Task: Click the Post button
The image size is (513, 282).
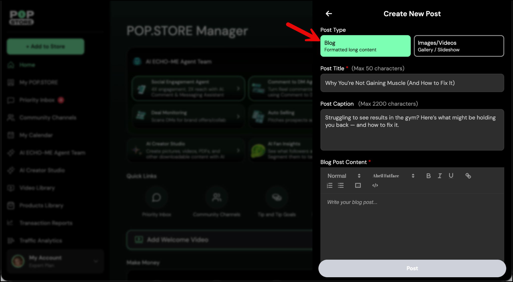Action: point(412,268)
